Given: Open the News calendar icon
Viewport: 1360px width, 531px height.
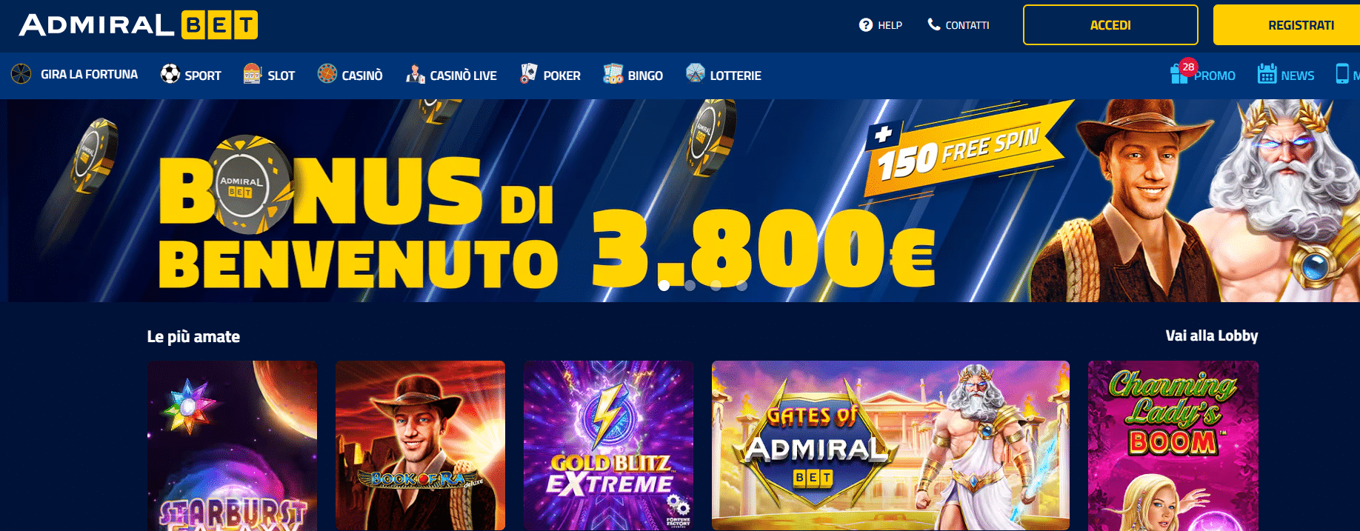Looking at the screenshot, I should [x=1267, y=74].
